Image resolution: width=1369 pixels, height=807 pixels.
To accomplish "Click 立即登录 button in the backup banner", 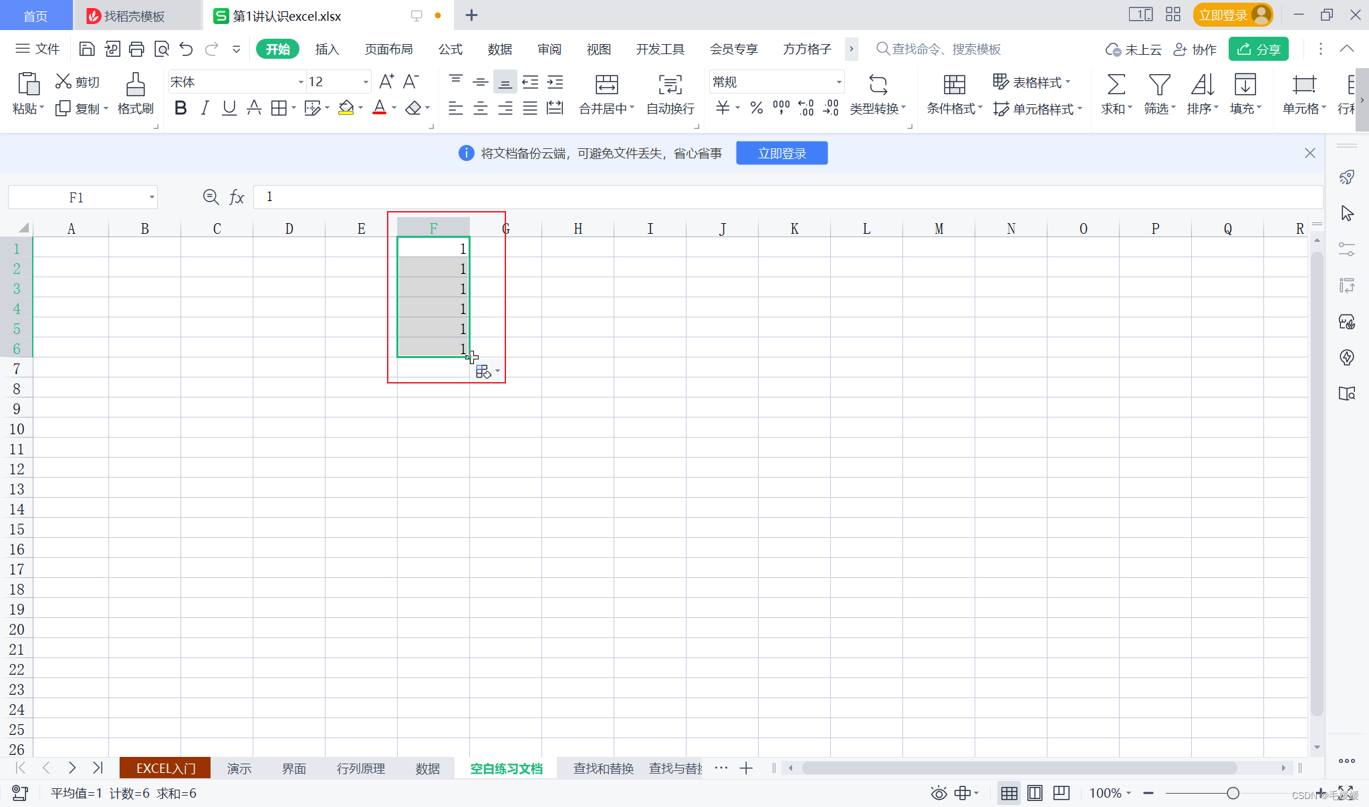I will tap(782, 153).
